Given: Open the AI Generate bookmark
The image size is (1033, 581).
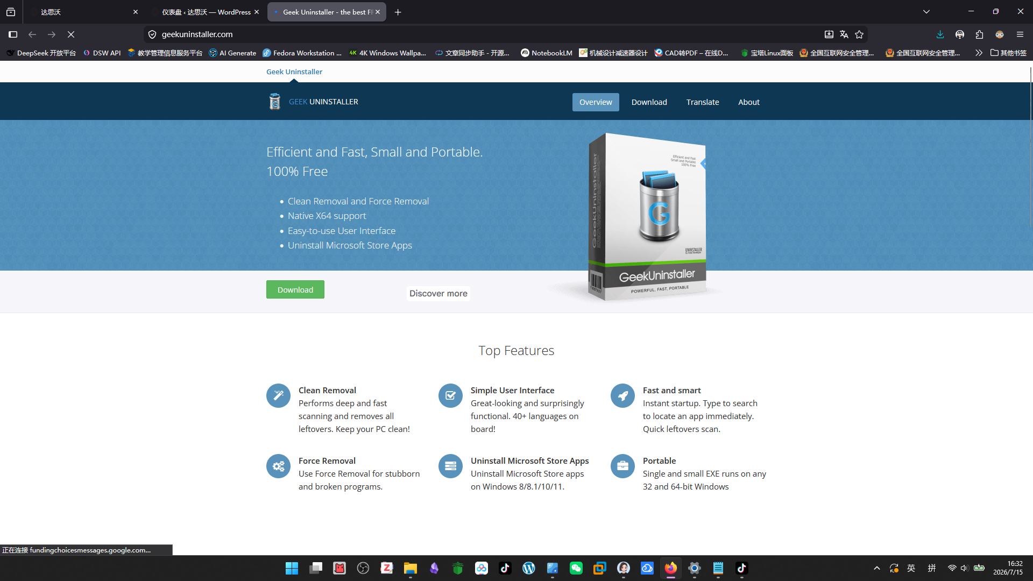Looking at the screenshot, I should click(x=232, y=53).
